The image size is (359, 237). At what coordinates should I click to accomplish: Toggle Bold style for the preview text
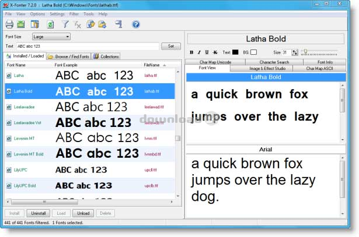pos(191,52)
